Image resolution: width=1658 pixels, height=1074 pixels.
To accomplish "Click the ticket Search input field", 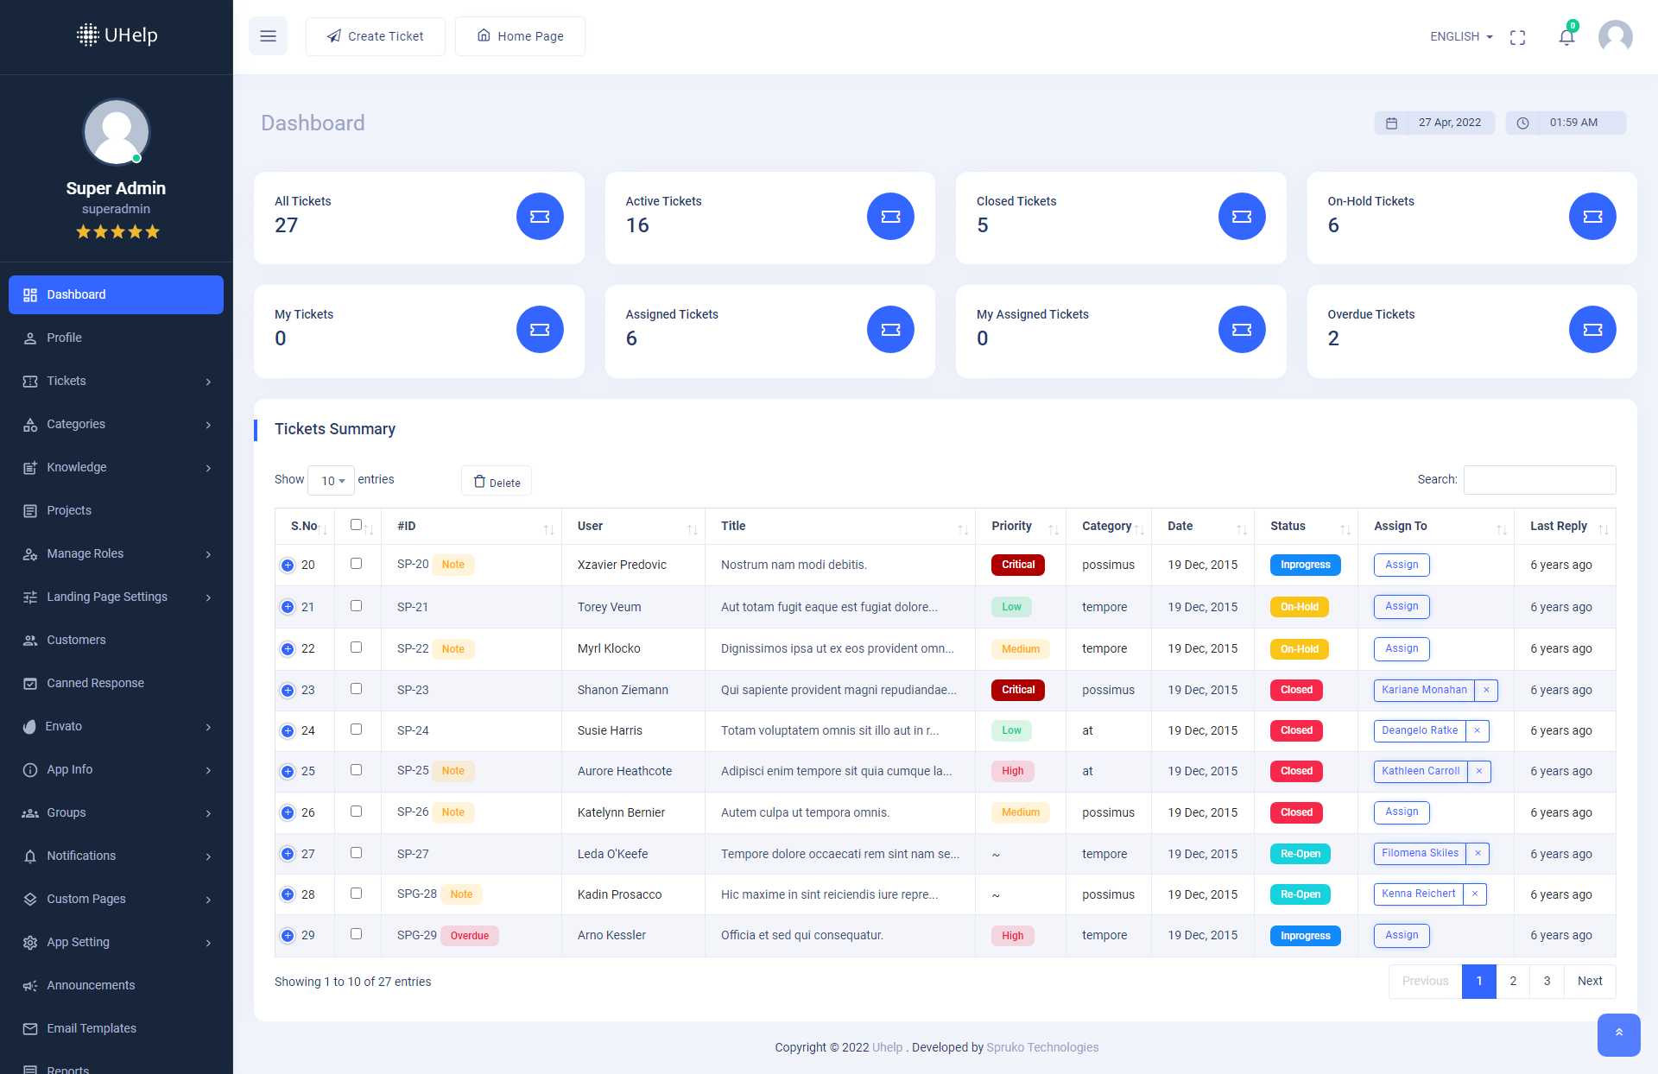I will (x=1539, y=480).
